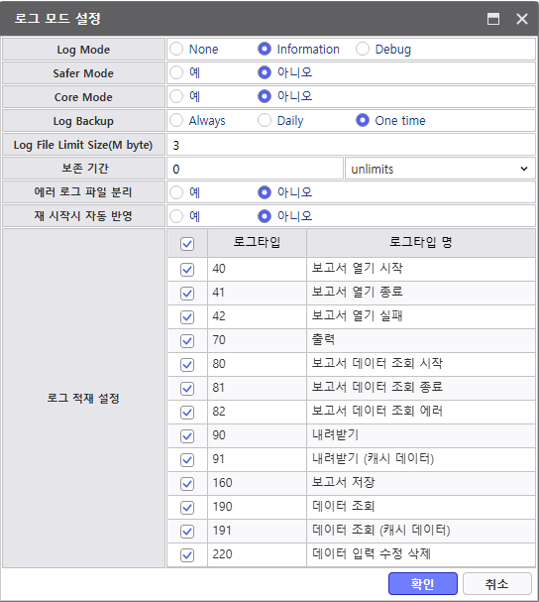Screen dimensions: 539x602
Task: Toggle the select-all checkbox in table header
Action: tap(187, 244)
